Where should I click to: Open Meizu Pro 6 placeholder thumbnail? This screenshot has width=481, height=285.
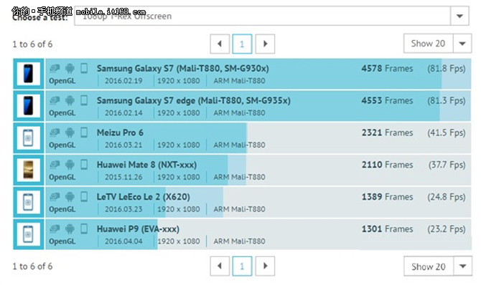tap(28, 138)
